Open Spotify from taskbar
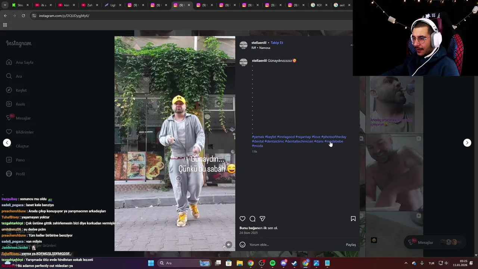The width and height of the screenshot is (478, 269). [273, 263]
